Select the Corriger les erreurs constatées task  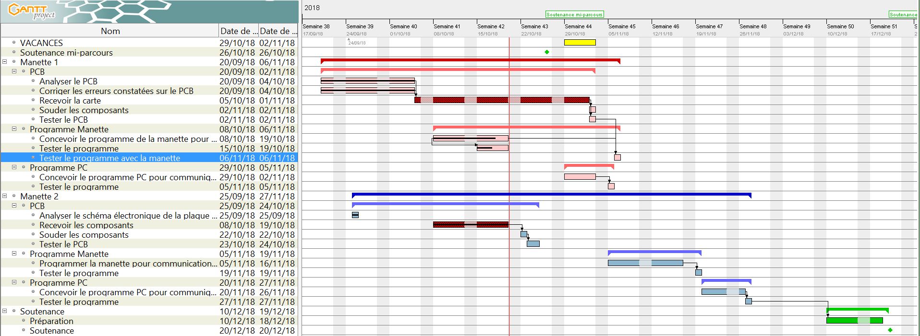(116, 91)
